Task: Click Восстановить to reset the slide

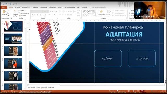Action: coord(24,13)
